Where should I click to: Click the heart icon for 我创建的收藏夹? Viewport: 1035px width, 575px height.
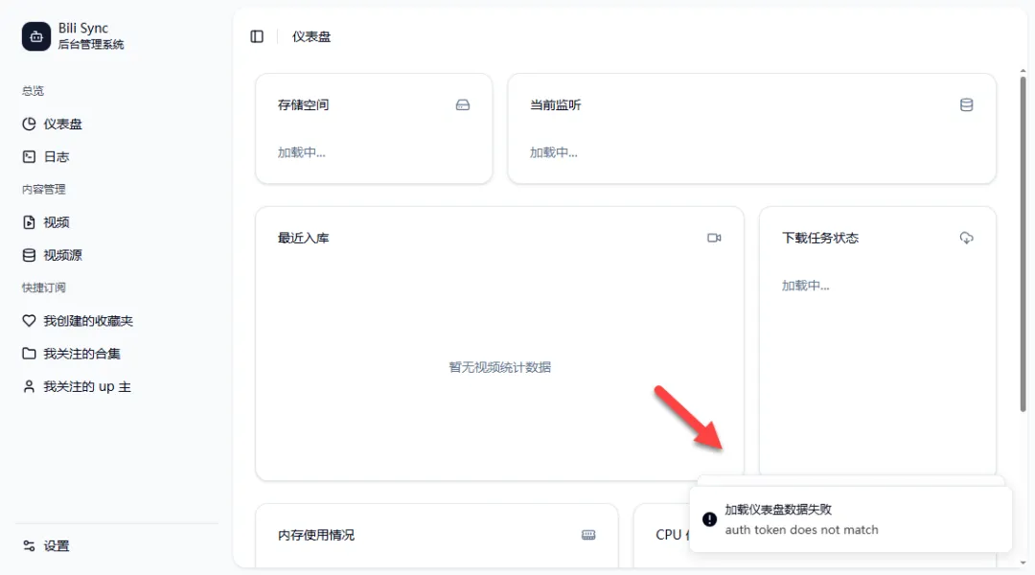tap(29, 320)
